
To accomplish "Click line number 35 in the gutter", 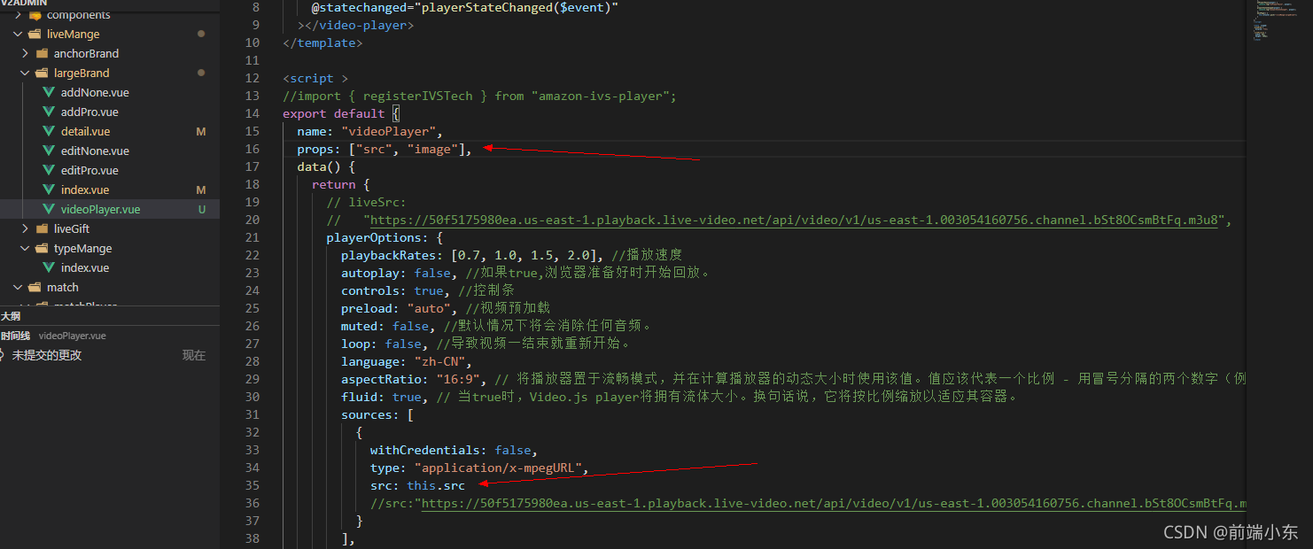I will [251, 485].
